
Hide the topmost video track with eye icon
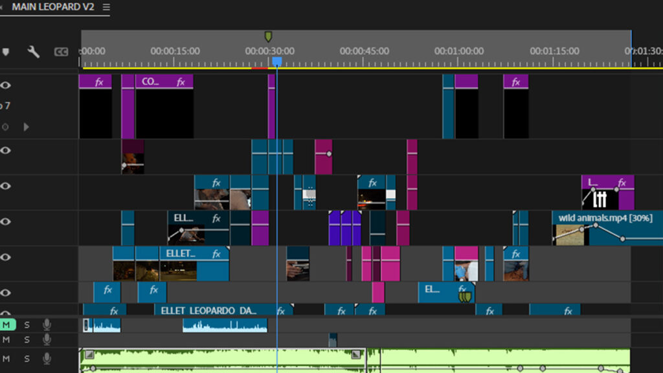coord(6,85)
